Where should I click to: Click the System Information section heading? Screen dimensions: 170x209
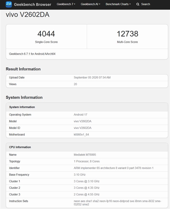pos(24,98)
